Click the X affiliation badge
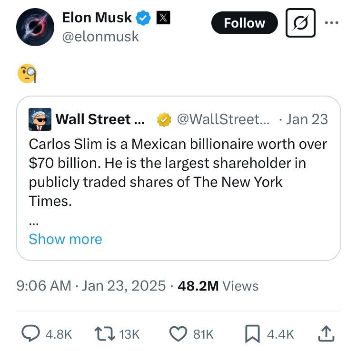This screenshot has width=357, height=351. point(163,18)
